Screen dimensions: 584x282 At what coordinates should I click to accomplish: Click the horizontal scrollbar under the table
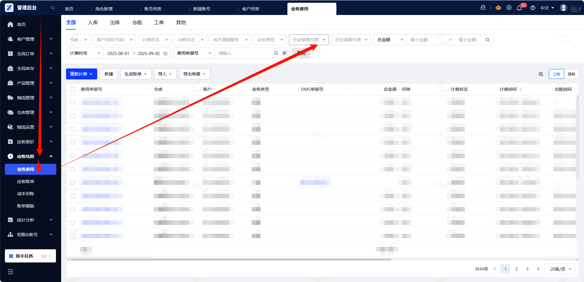[231, 260]
